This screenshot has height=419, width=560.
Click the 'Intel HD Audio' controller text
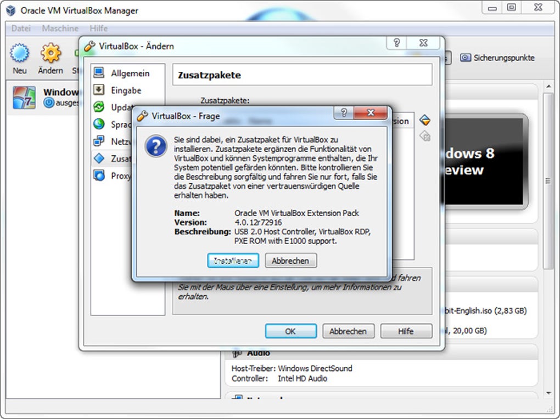coord(303,378)
